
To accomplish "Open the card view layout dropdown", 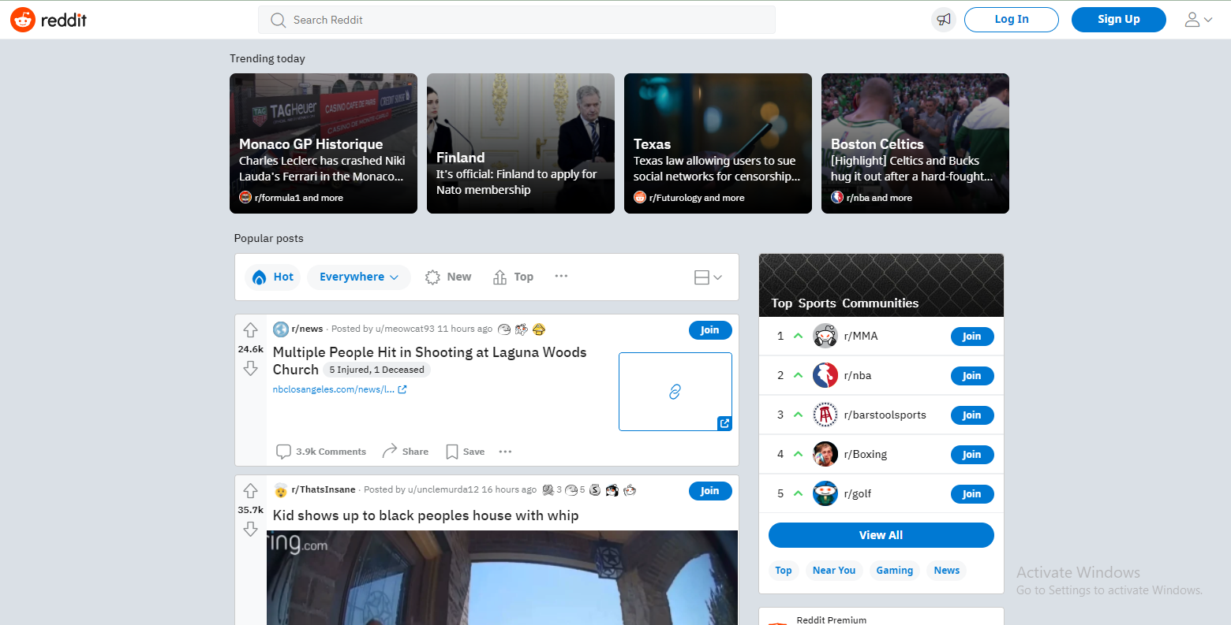I will 708,277.
